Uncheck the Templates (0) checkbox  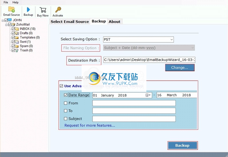click(13, 38)
